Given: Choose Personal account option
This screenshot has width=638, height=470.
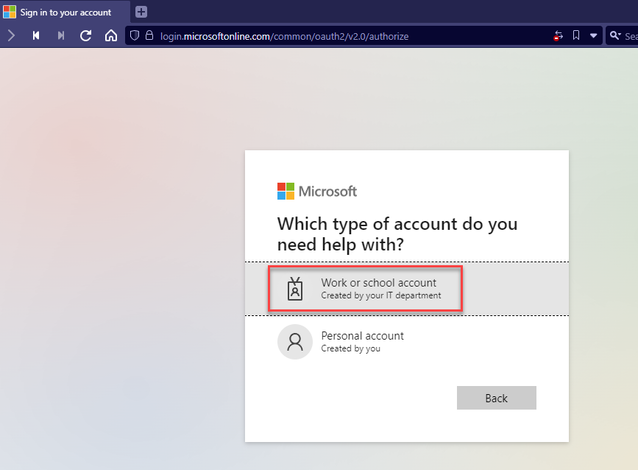Looking at the screenshot, I should [407, 342].
